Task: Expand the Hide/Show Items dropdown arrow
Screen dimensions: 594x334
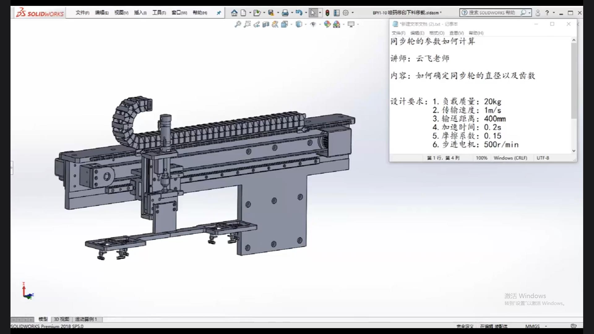Action: [x=320, y=24]
